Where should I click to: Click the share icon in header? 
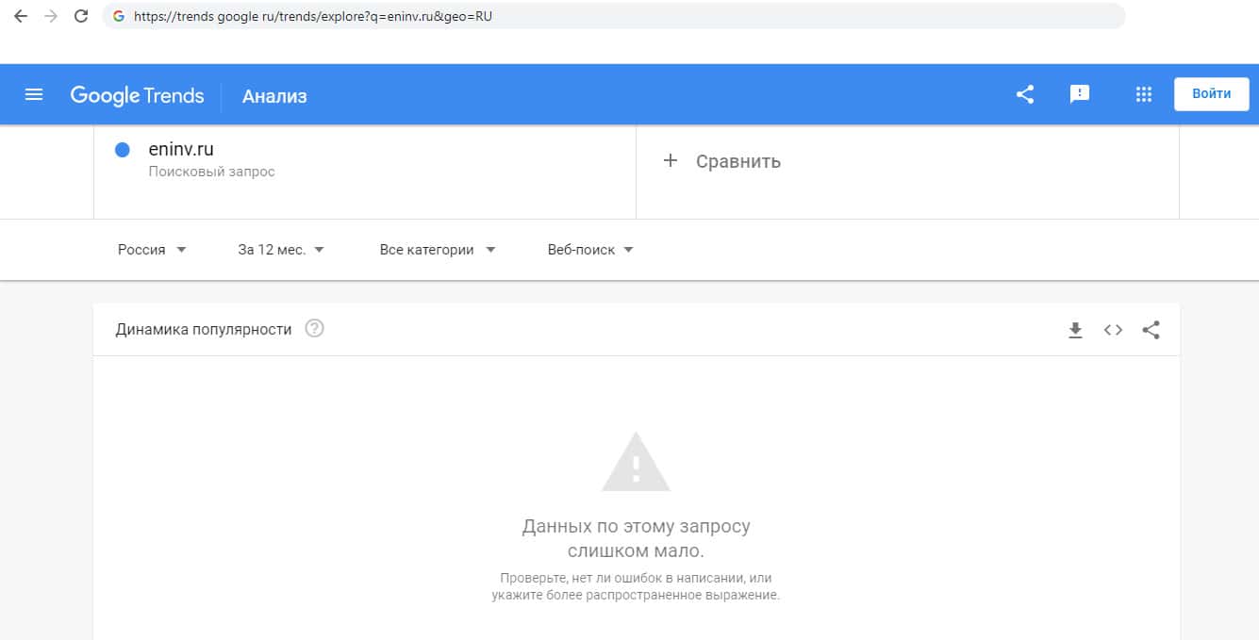pyautogui.click(x=1025, y=94)
